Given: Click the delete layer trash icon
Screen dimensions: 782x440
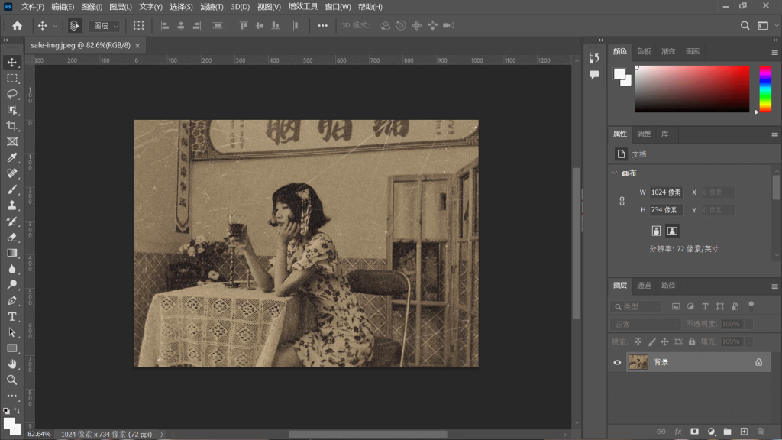Looking at the screenshot, I should (760, 432).
